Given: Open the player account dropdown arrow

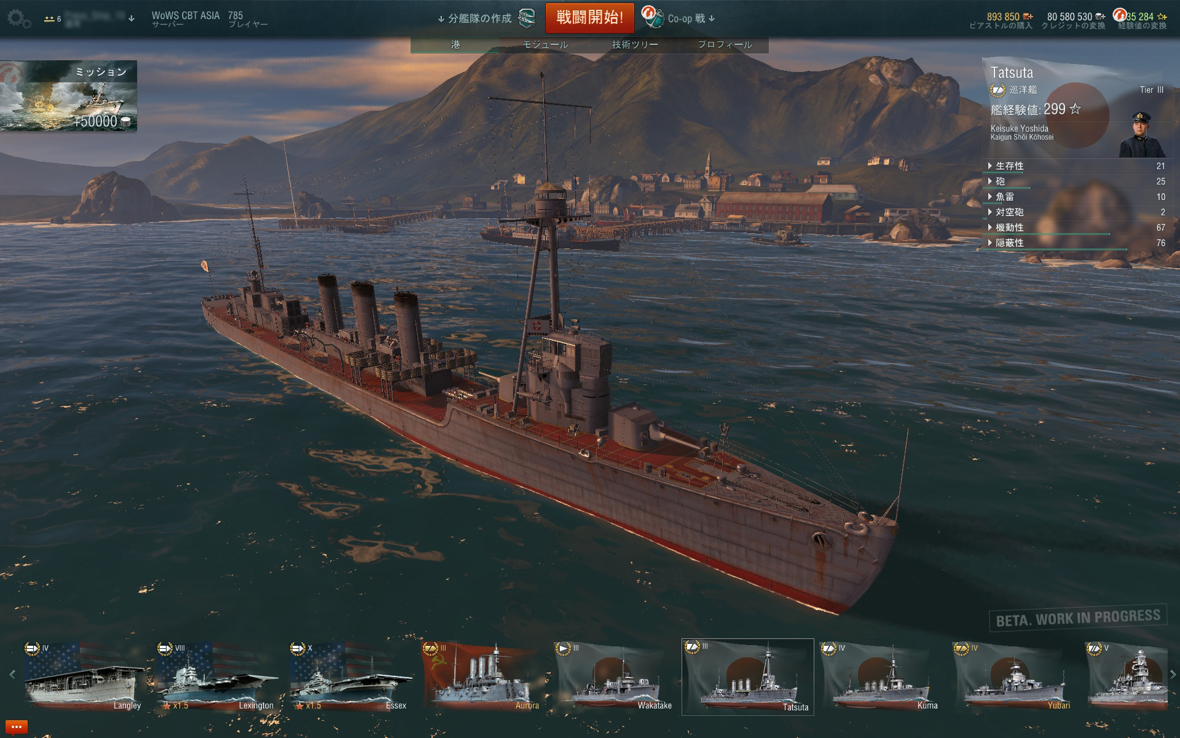Looking at the screenshot, I should (131, 18).
